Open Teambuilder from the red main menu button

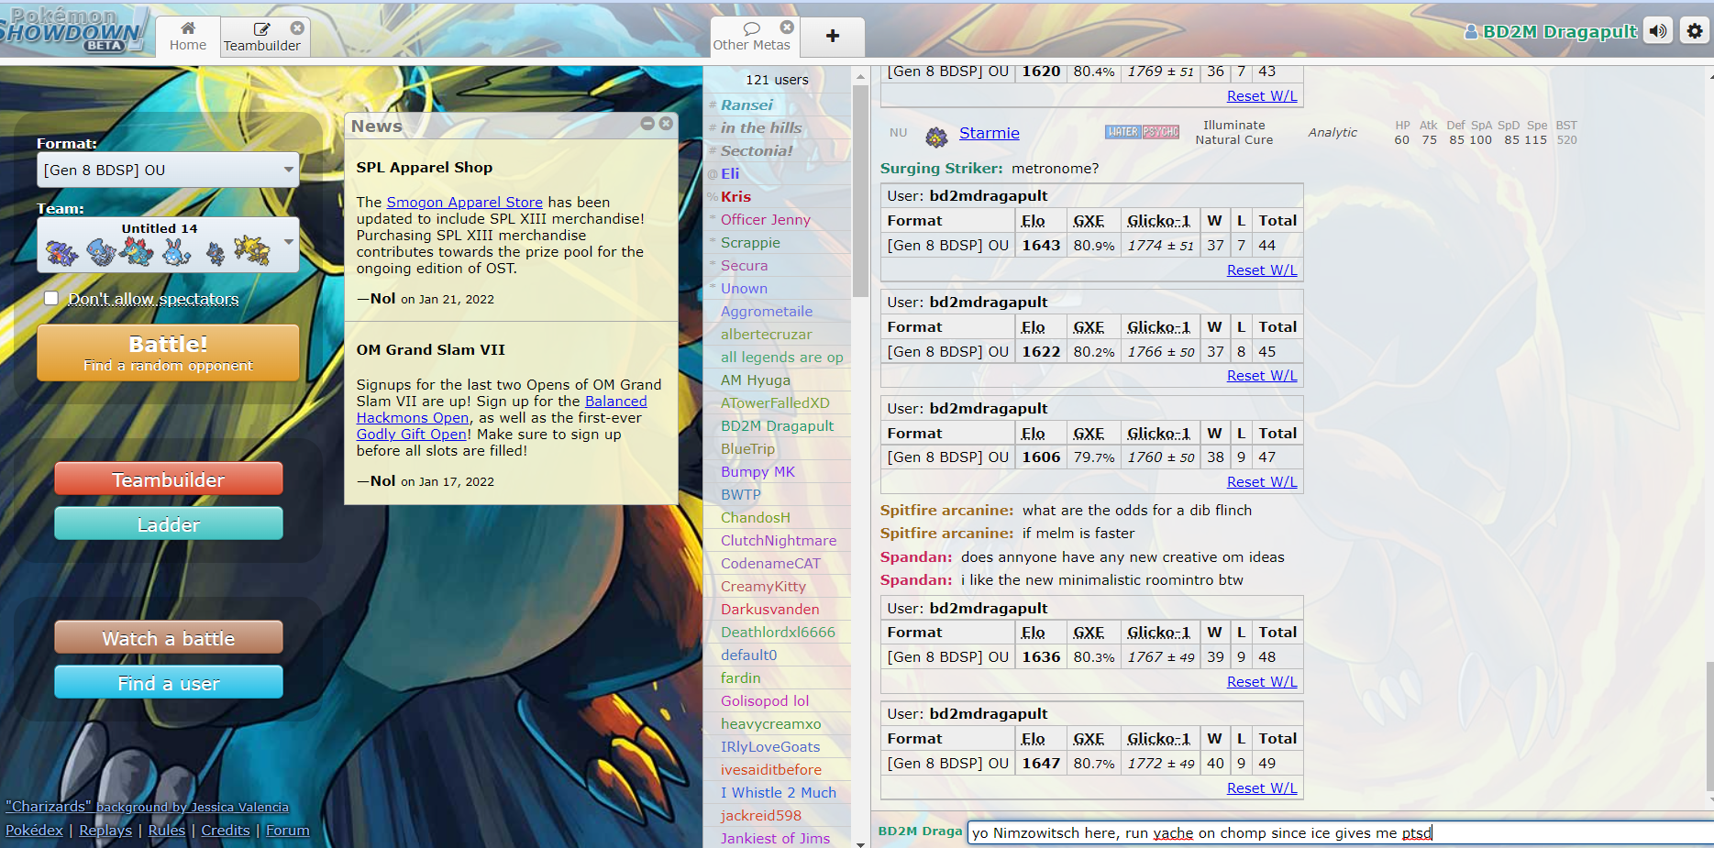click(x=169, y=479)
